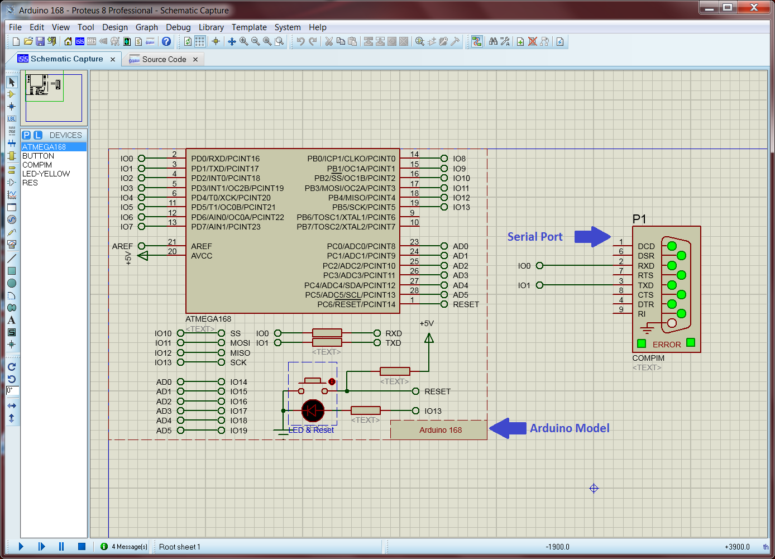Click the Cut scissors icon

(329, 41)
